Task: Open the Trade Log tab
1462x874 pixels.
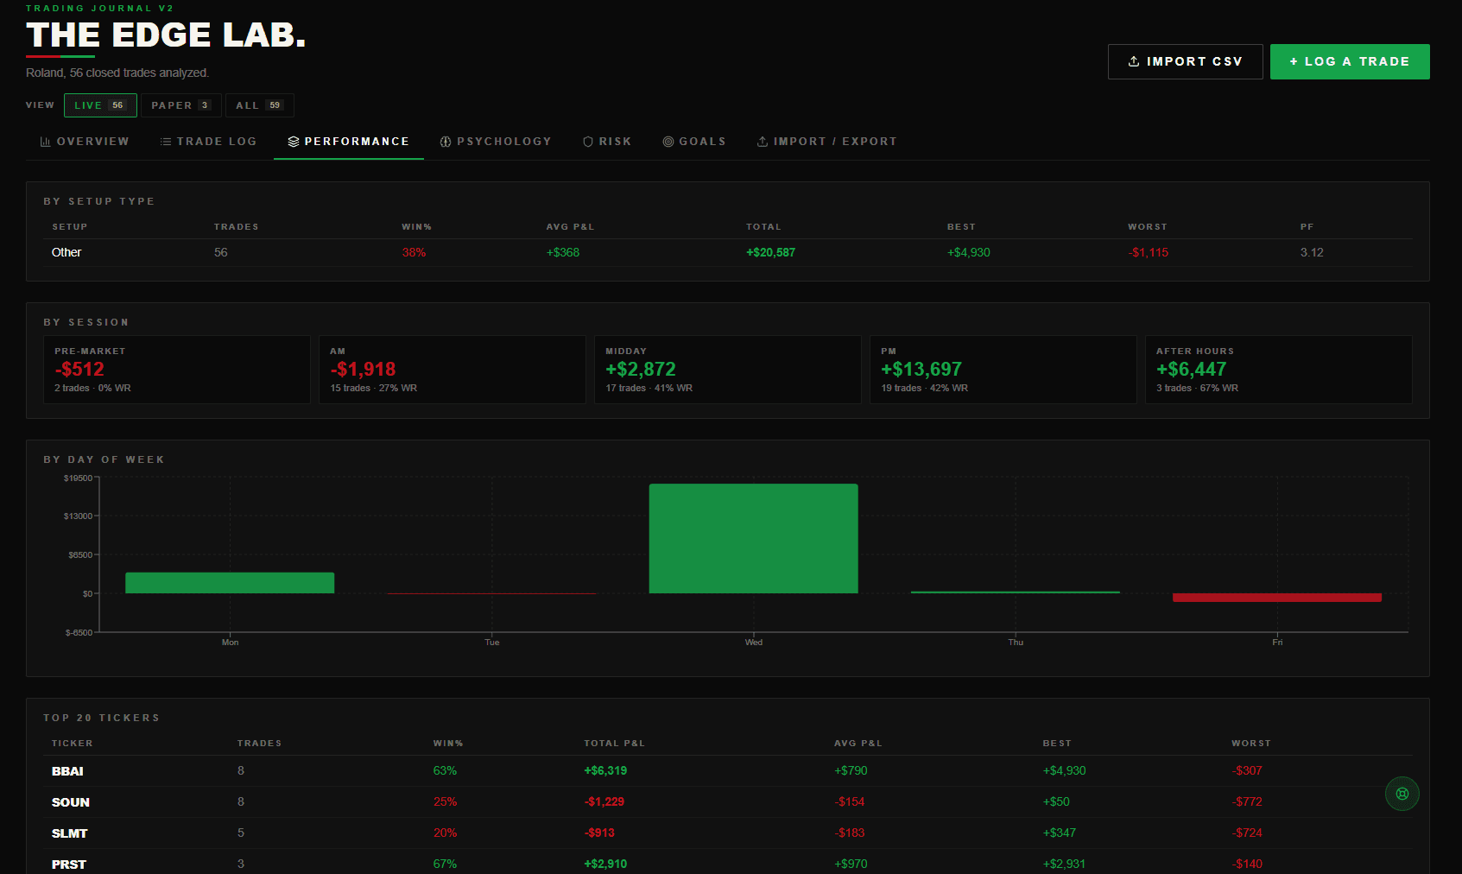Action: pos(208,142)
